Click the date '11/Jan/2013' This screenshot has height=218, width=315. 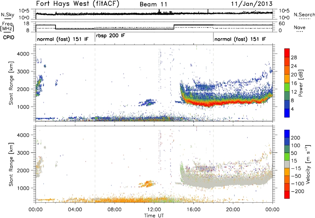(x=252, y=4)
